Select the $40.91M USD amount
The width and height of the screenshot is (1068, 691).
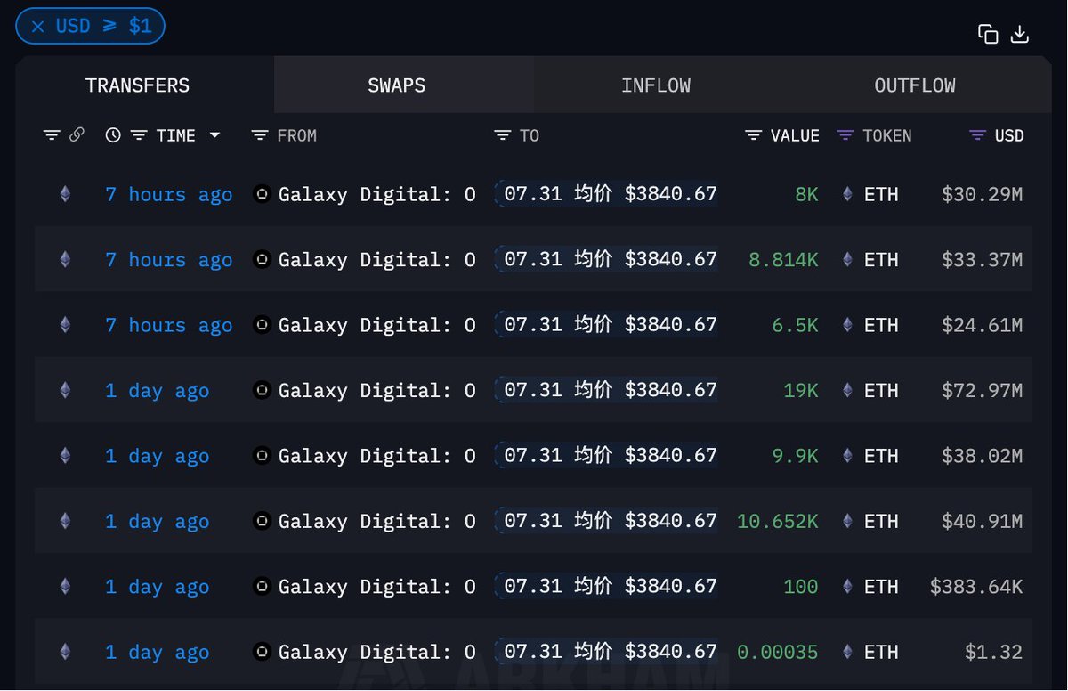(982, 521)
